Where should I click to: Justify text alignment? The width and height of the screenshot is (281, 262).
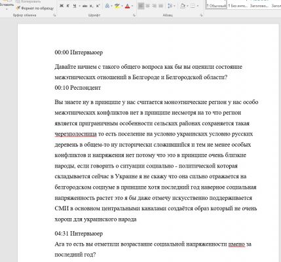click(161, 6)
